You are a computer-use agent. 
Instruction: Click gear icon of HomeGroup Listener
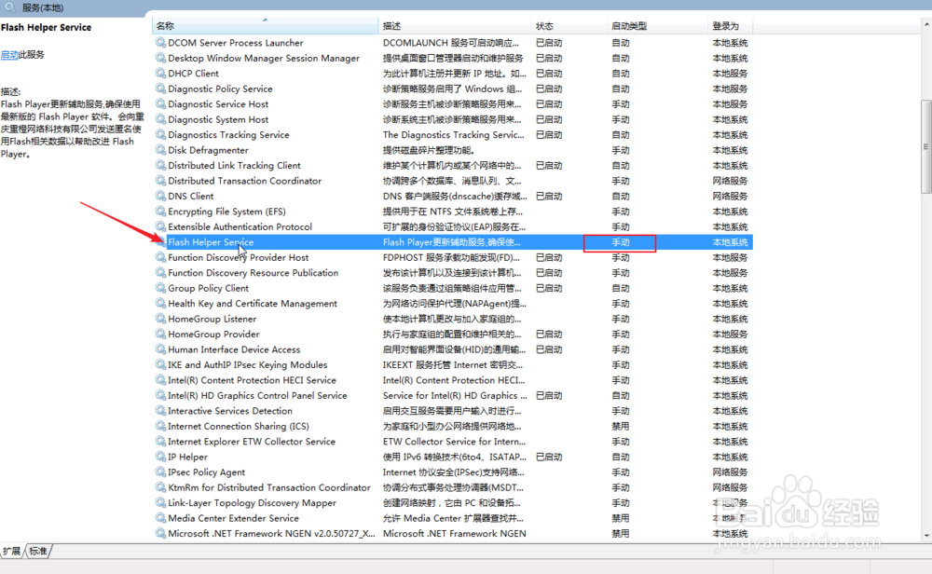pyautogui.click(x=160, y=319)
